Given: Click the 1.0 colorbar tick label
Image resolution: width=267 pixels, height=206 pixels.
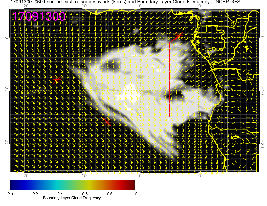Looking at the screenshot, I should 135,194.
